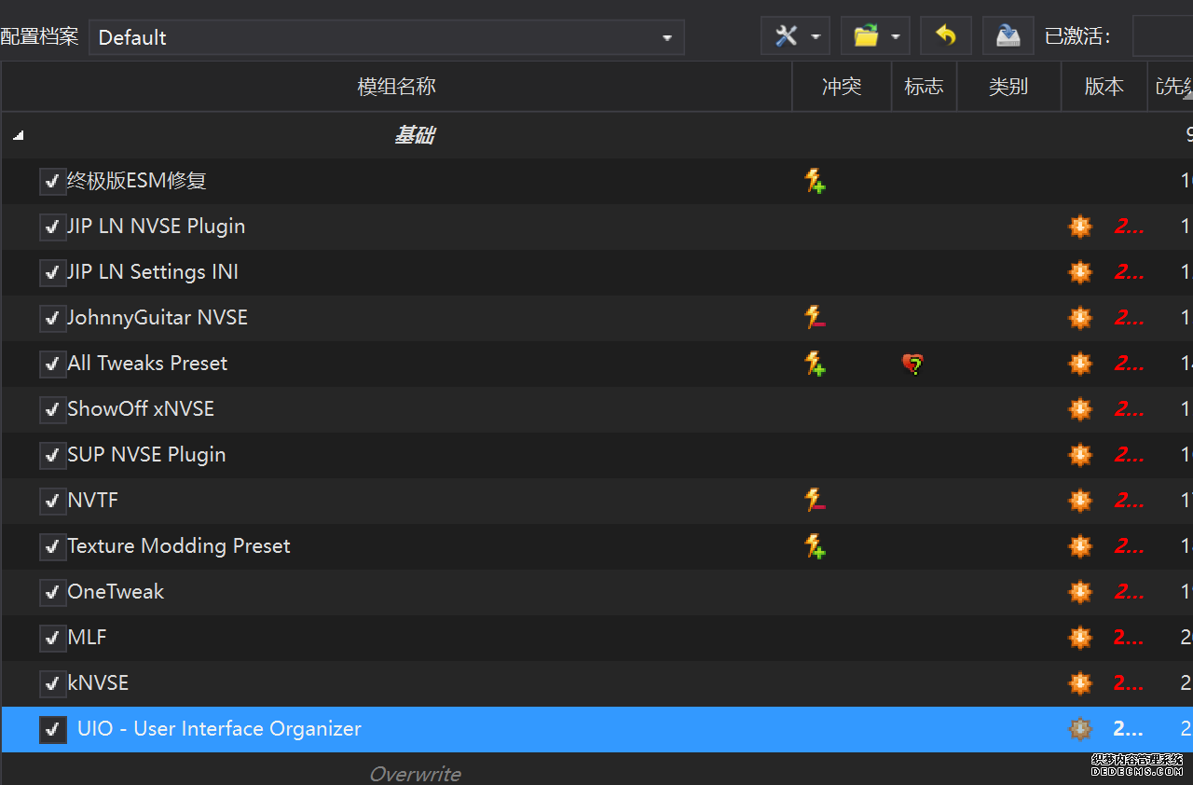Screen dimensions: 1193x785
Task: Click the heart flag icon on All Tweaks Preset
Action: pyautogui.click(x=912, y=364)
